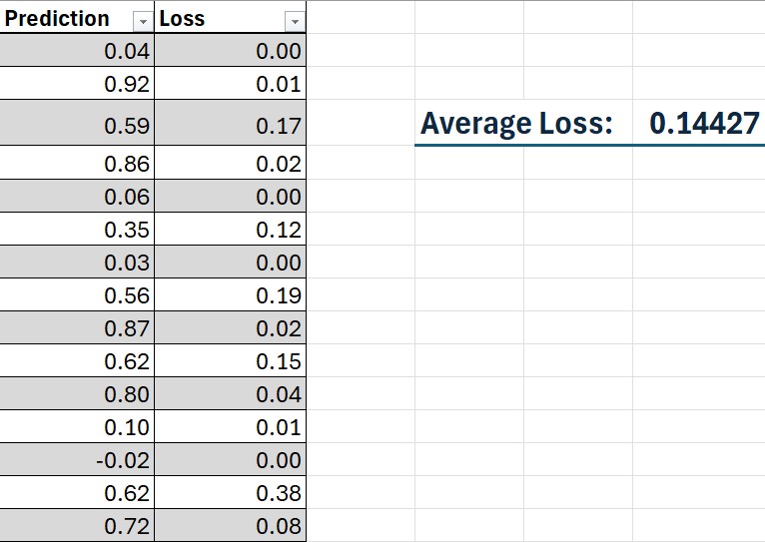Click the Average Loss label cell

coord(516,124)
